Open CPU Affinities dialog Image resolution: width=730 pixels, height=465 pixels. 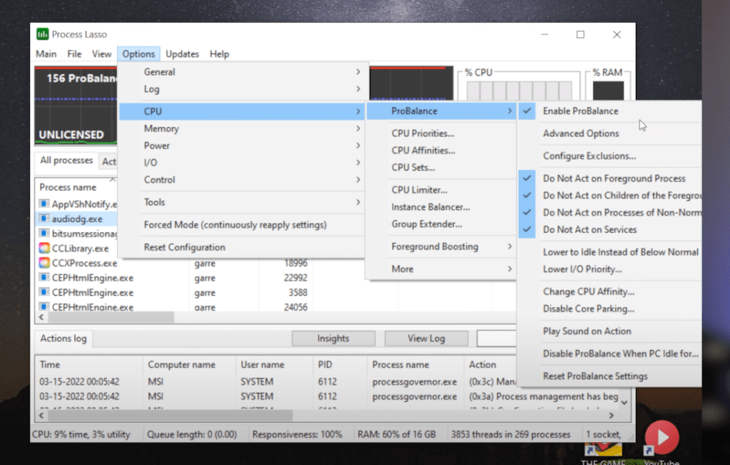point(441,151)
